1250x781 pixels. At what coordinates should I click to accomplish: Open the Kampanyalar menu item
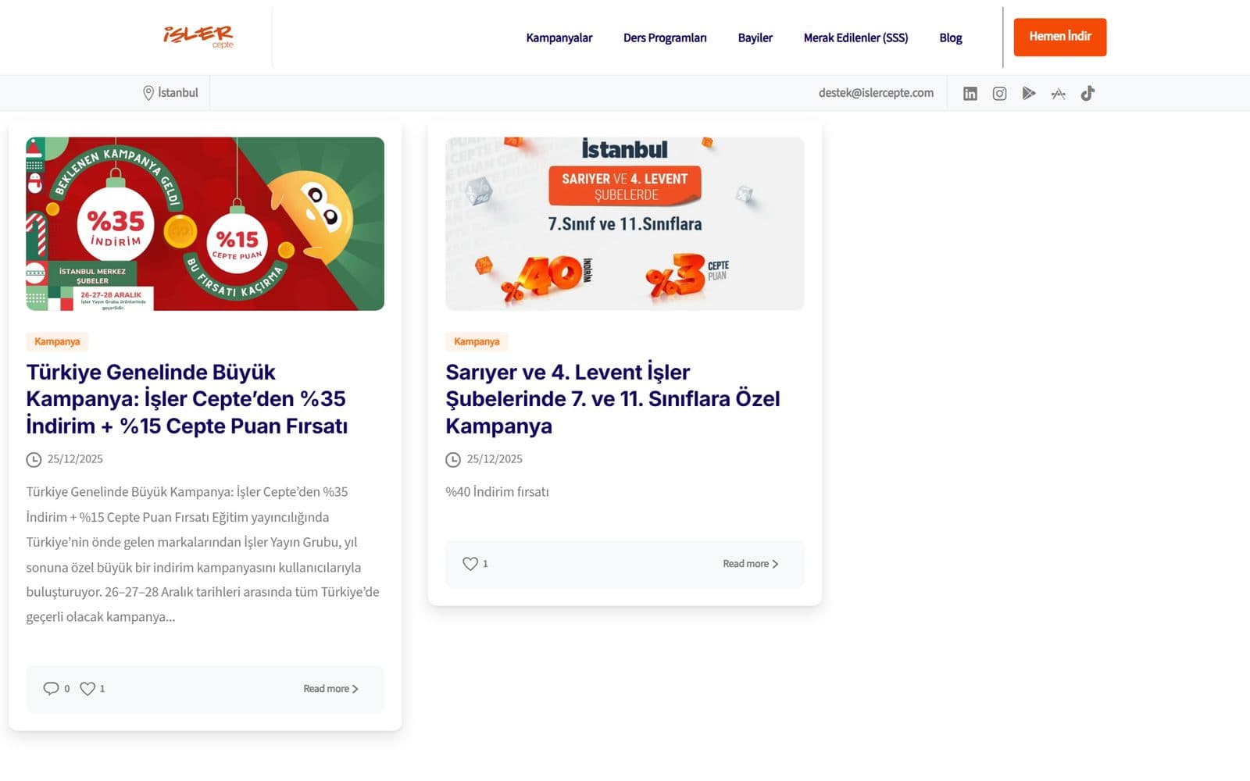tap(559, 37)
